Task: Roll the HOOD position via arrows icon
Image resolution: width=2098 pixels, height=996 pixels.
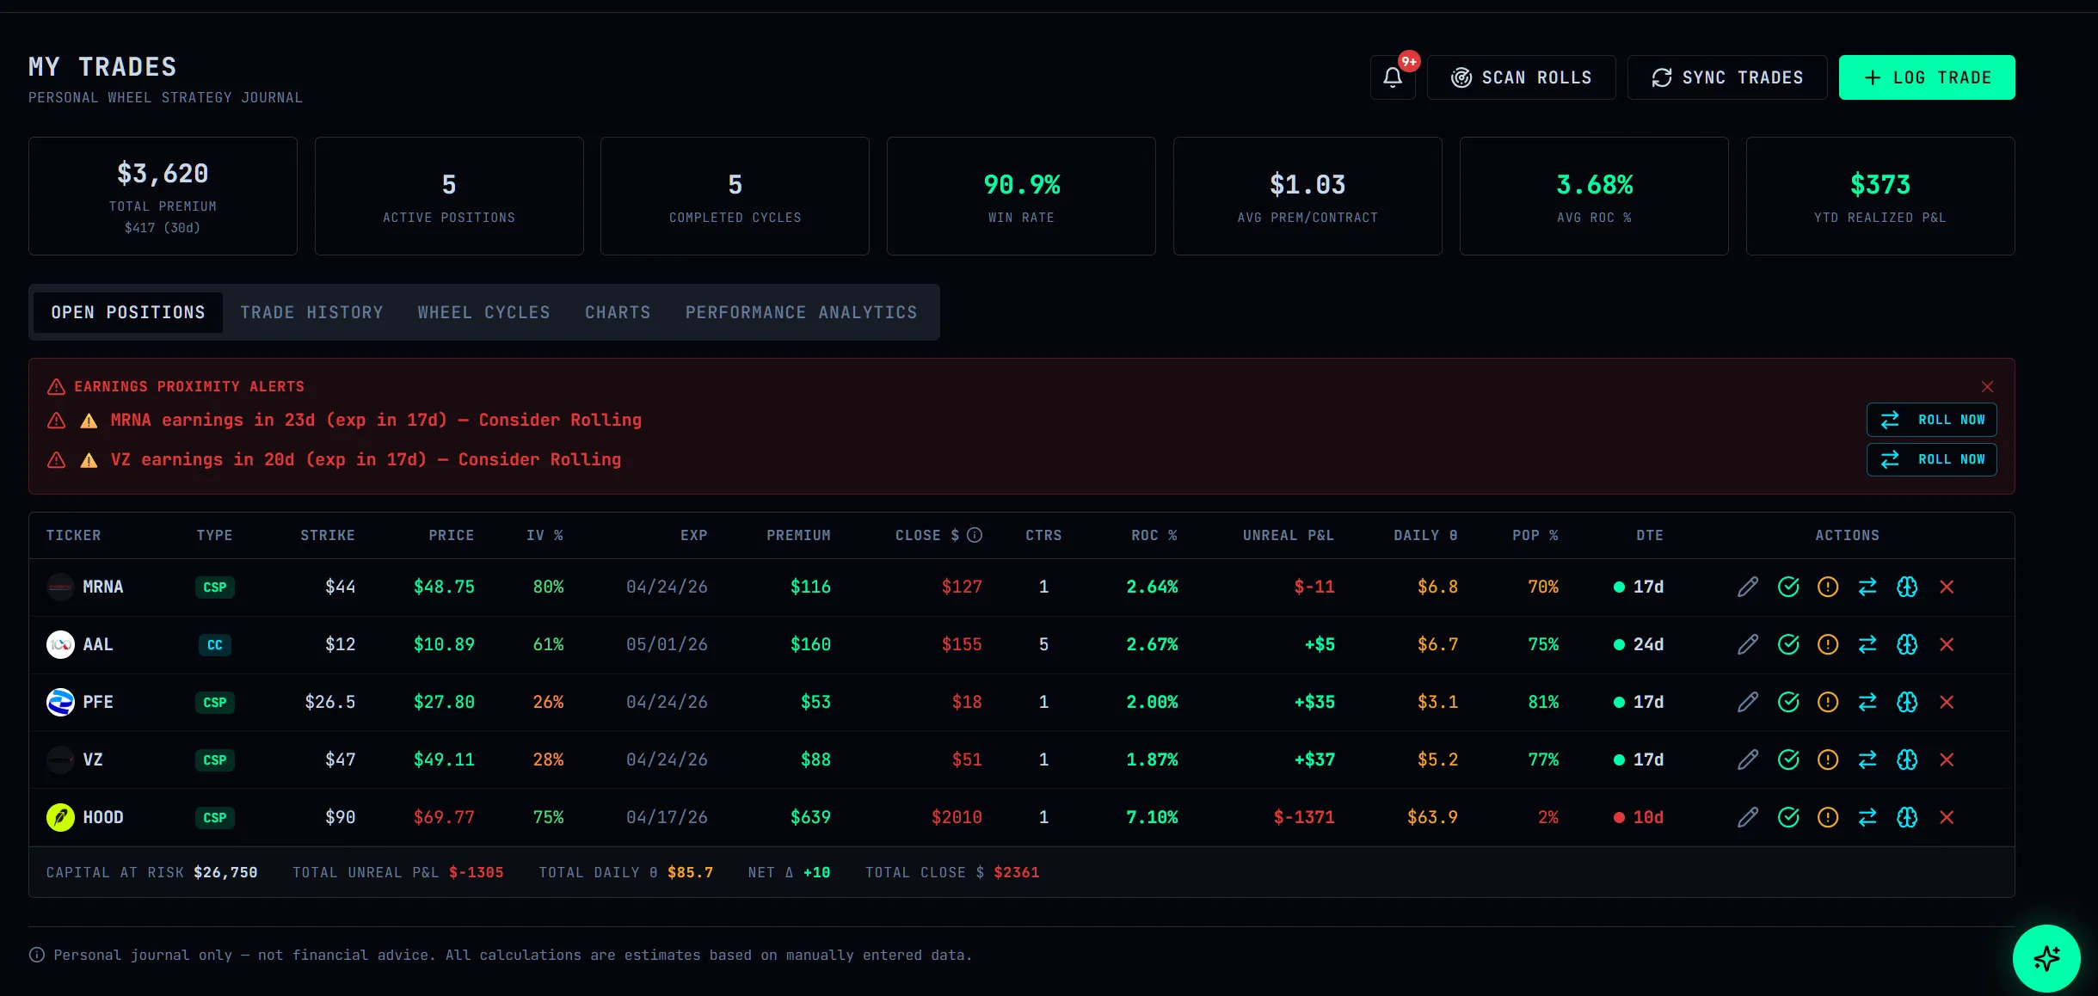Action: (x=1867, y=817)
